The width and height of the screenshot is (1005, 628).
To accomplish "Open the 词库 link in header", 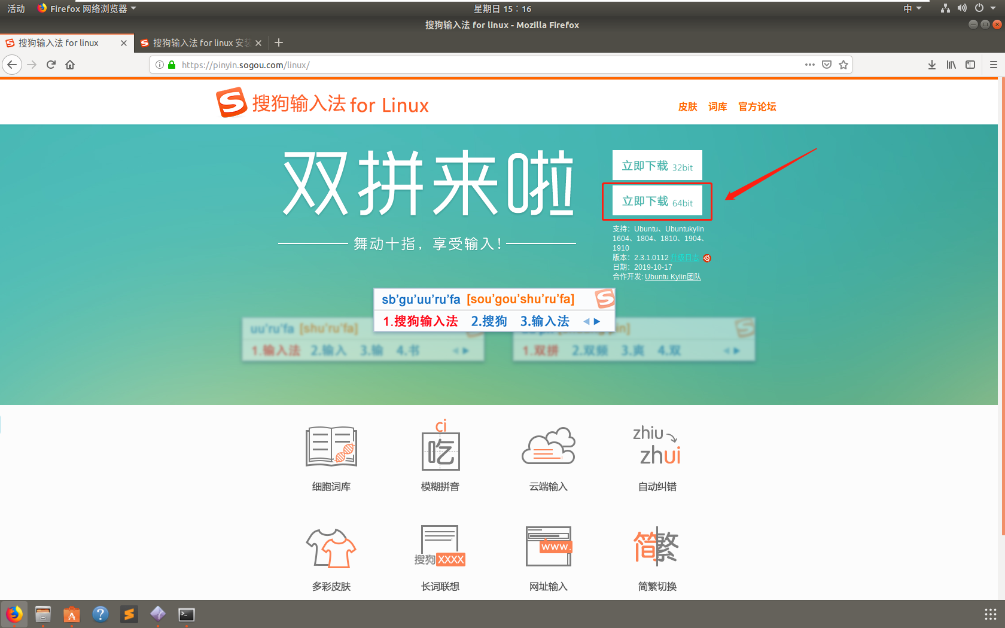I will [718, 106].
